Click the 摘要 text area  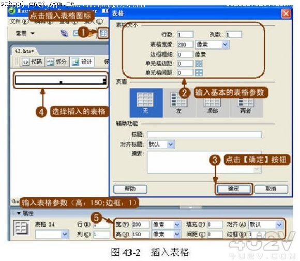[204, 162]
